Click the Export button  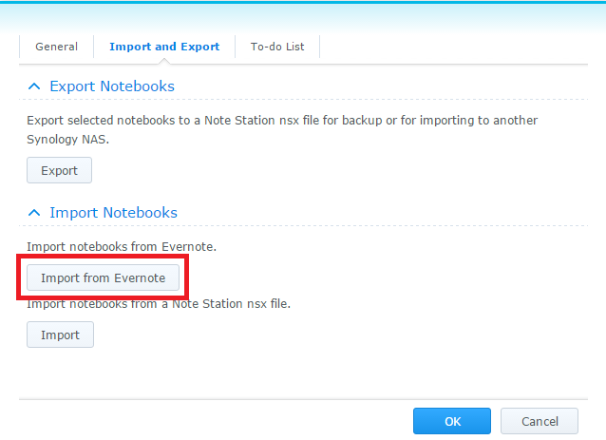[59, 170]
